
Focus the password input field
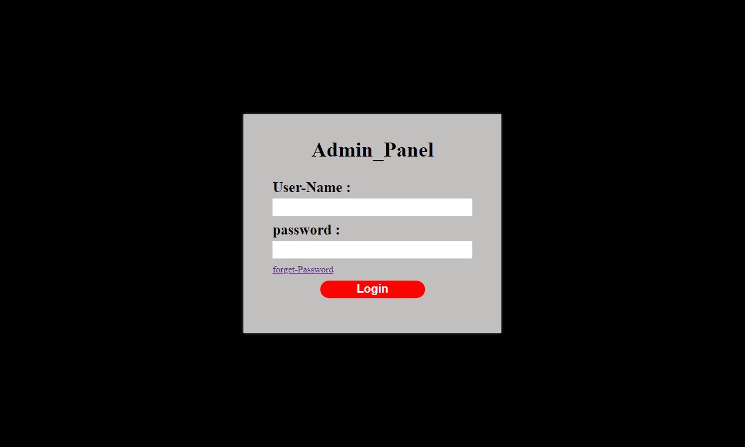pos(372,250)
